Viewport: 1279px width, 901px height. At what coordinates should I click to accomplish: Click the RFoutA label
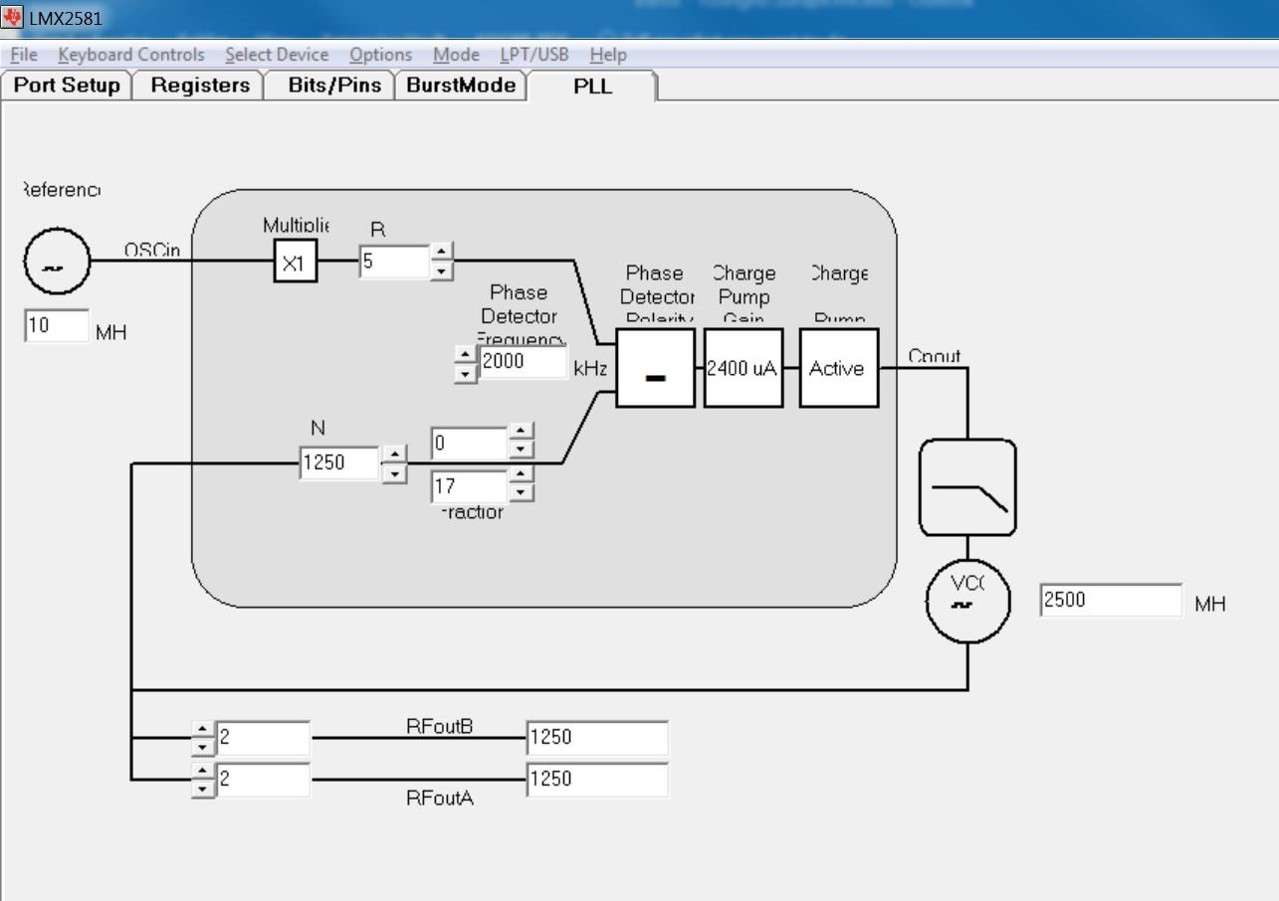pyautogui.click(x=439, y=797)
